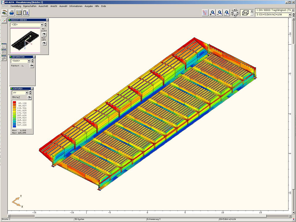Expand the DIN 18800 Tragfähigkeit dropdown
296x222 pixels.
293,10
